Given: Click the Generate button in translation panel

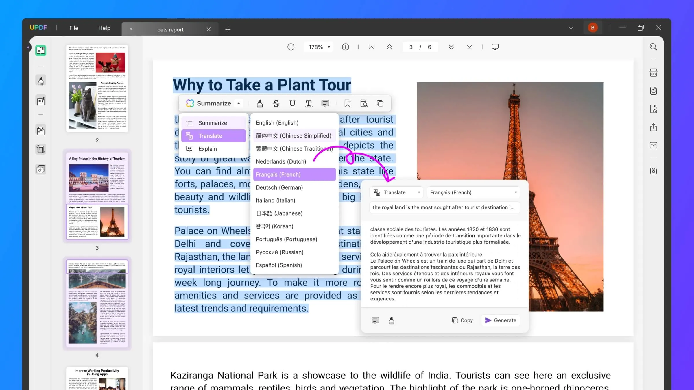Looking at the screenshot, I should point(501,320).
